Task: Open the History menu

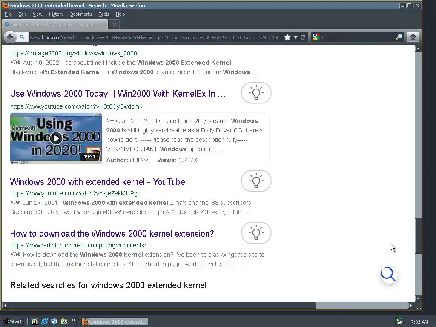Action: click(56, 14)
